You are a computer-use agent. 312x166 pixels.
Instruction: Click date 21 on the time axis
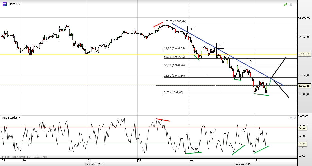click(89, 160)
